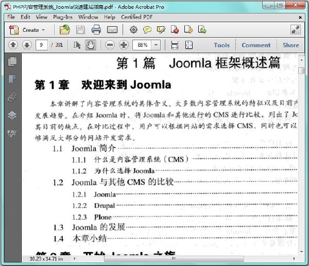Click the vertical scrollbar up arrow
Viewport: 309px width, 266px height.
pyautogui.click(x=301, y=60)
